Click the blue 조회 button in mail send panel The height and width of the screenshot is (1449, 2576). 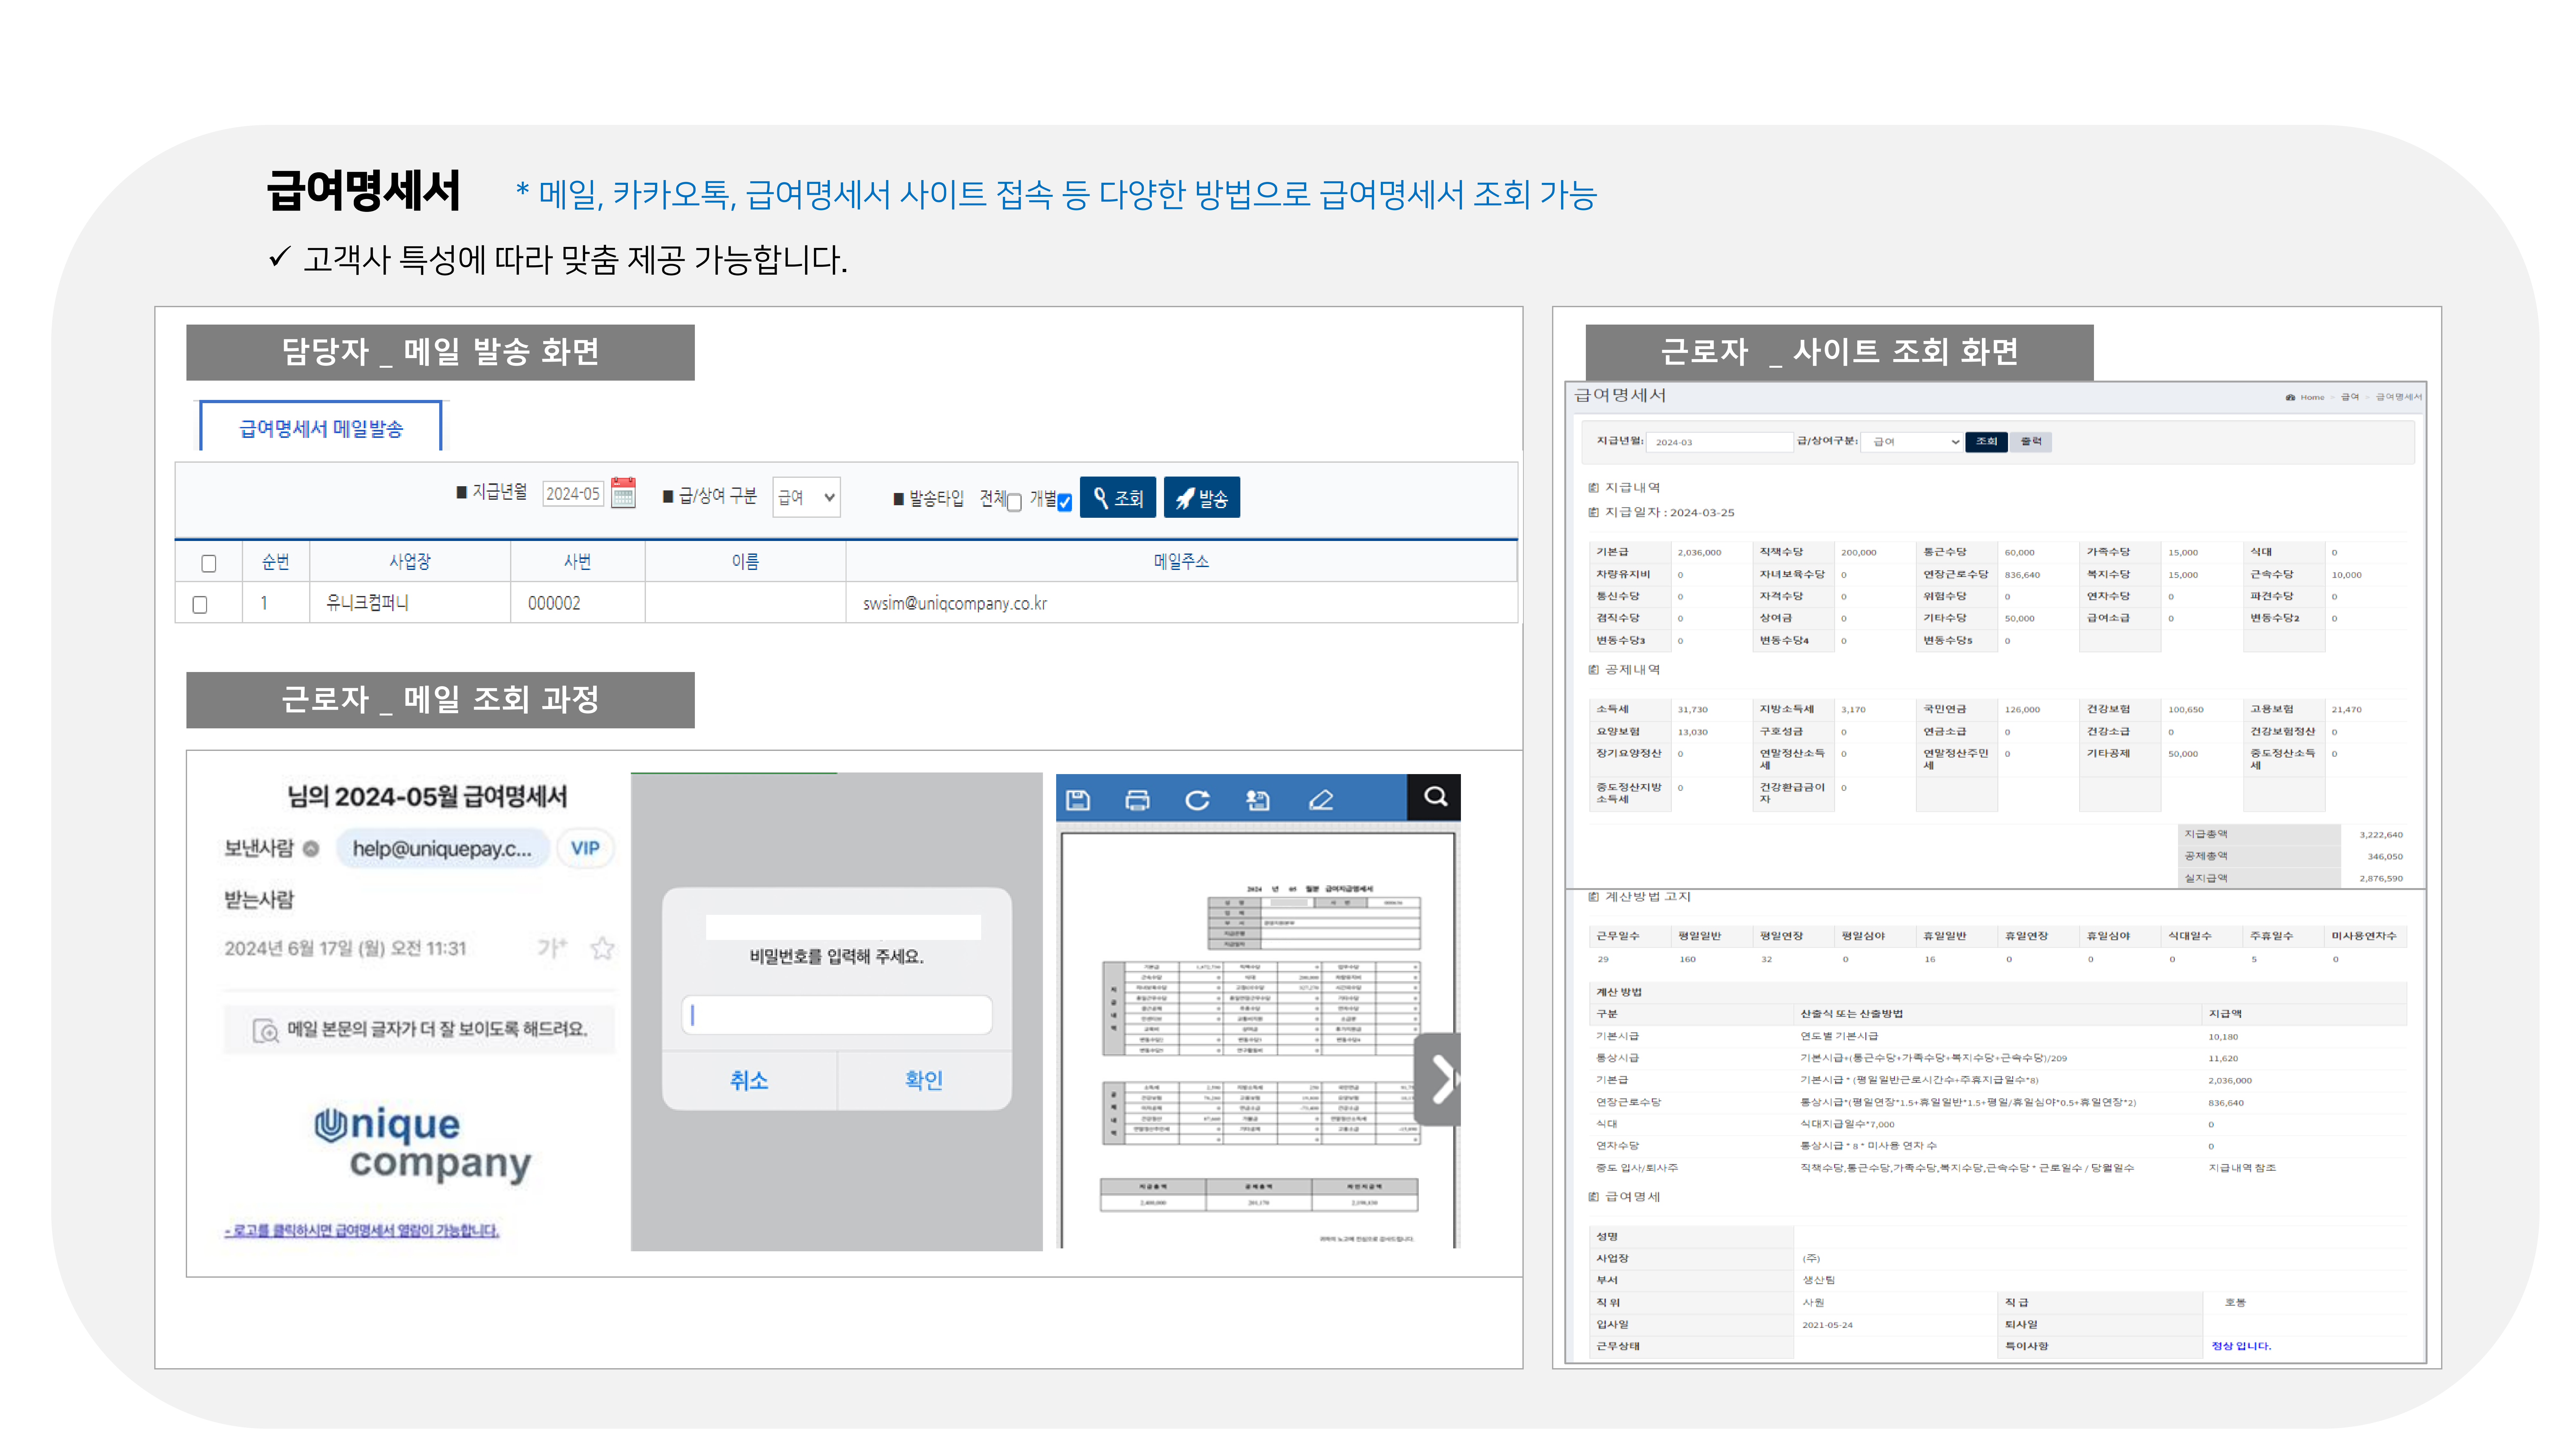point(1118,498)
